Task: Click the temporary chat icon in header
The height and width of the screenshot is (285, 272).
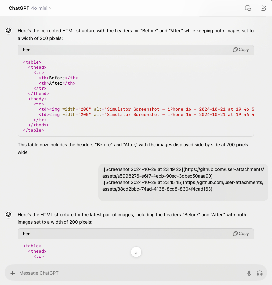Action: tap(248, 8)
